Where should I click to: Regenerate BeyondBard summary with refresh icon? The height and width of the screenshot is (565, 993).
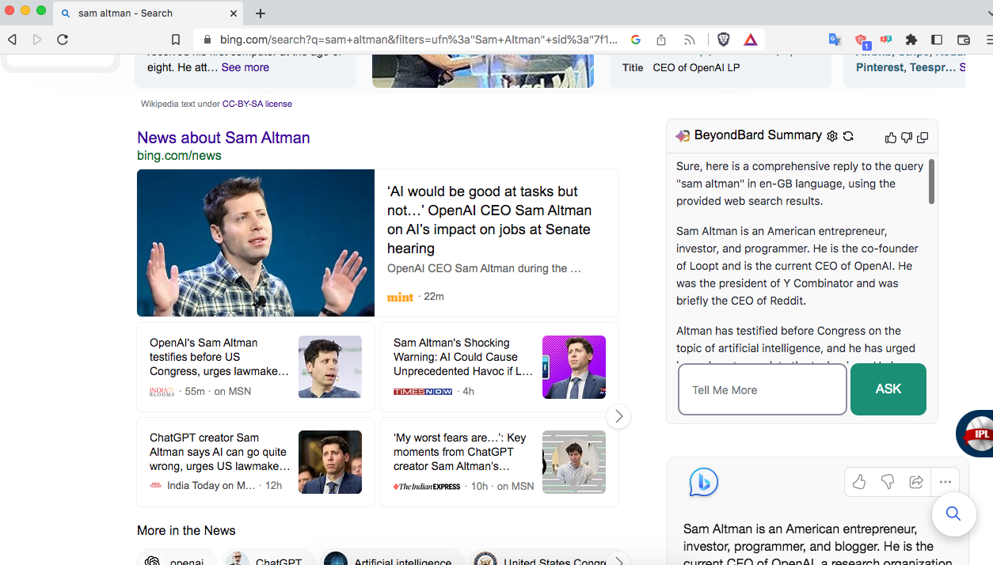[848, 136]
